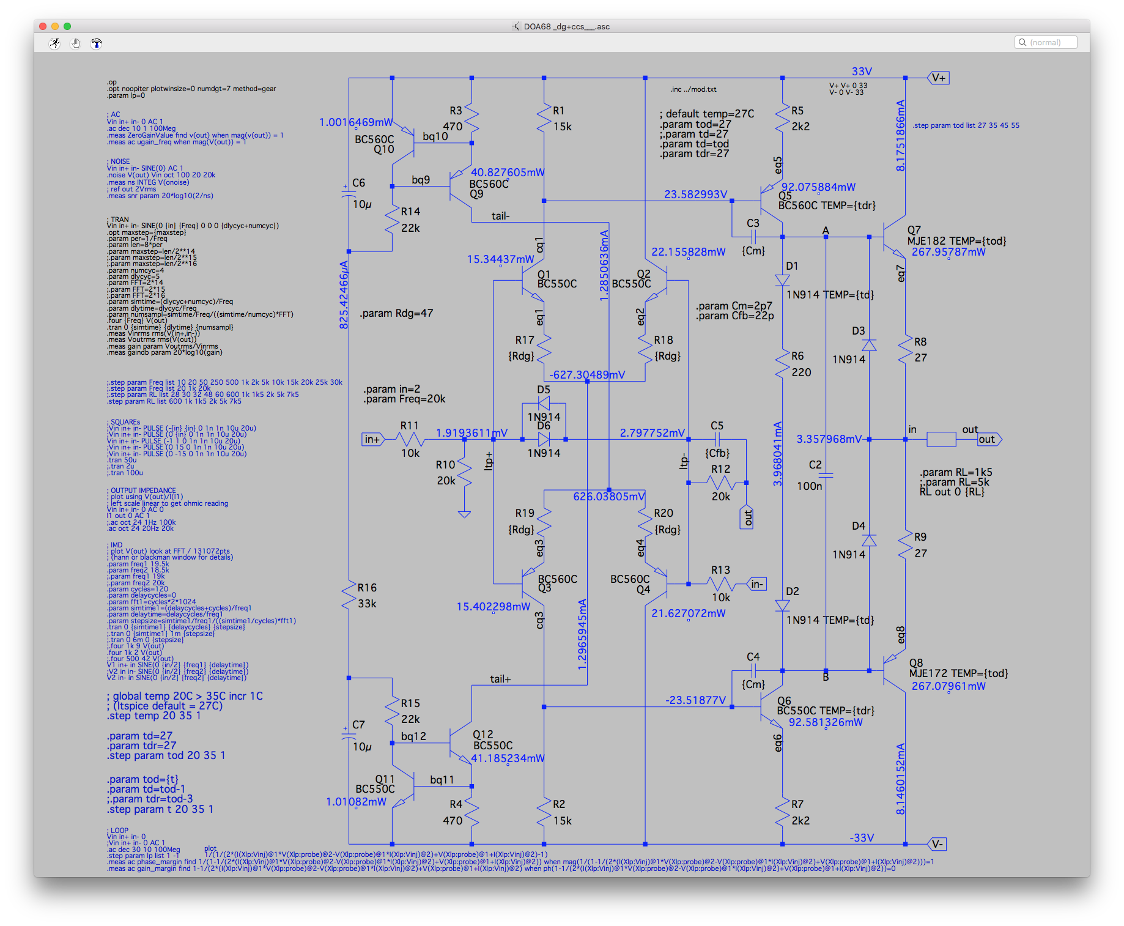The height and width of the screenshot is (926, 1124).
Task: Click the 'RL out 0 {RL}' netlist text
Action: pyautogui.click(x=952, y=492)
